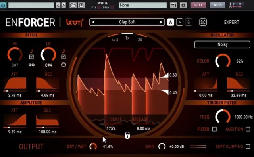
Task: Select next preset after Clap Soft
Action: tap(161, 22)
